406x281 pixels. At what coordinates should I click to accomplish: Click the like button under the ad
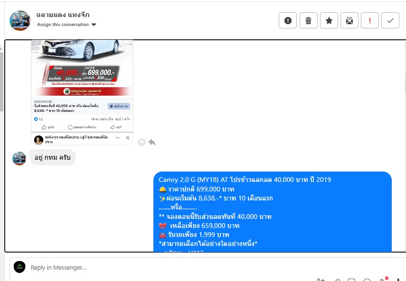tap(48, 127)
